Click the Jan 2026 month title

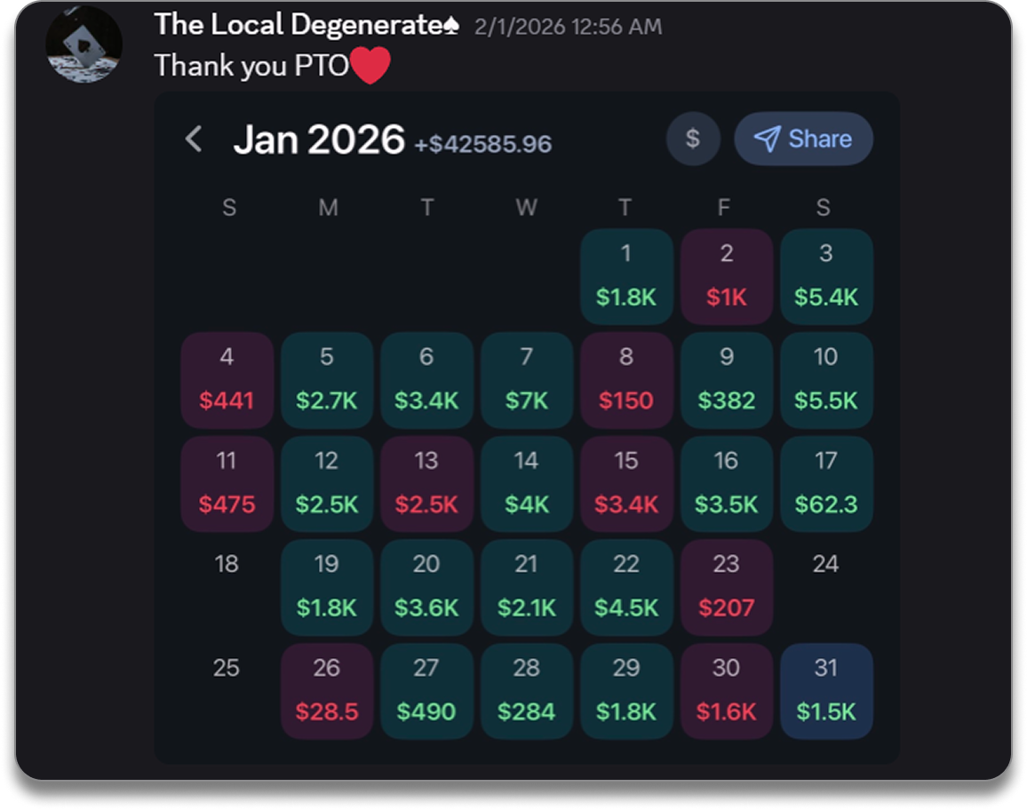[x=318, y=140]
